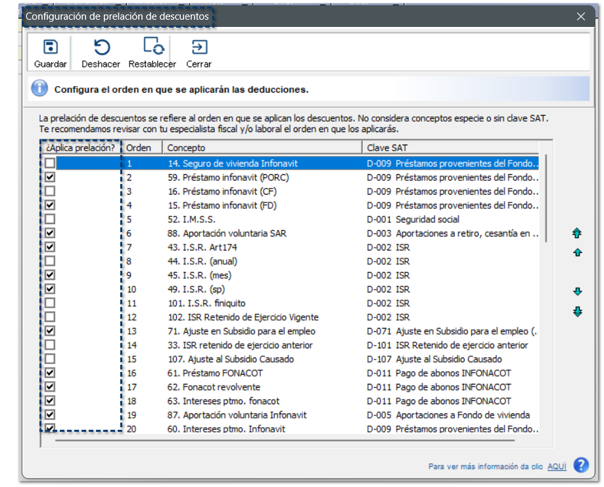
Task: Click the Concepto column header
Action: coord(263,148)
